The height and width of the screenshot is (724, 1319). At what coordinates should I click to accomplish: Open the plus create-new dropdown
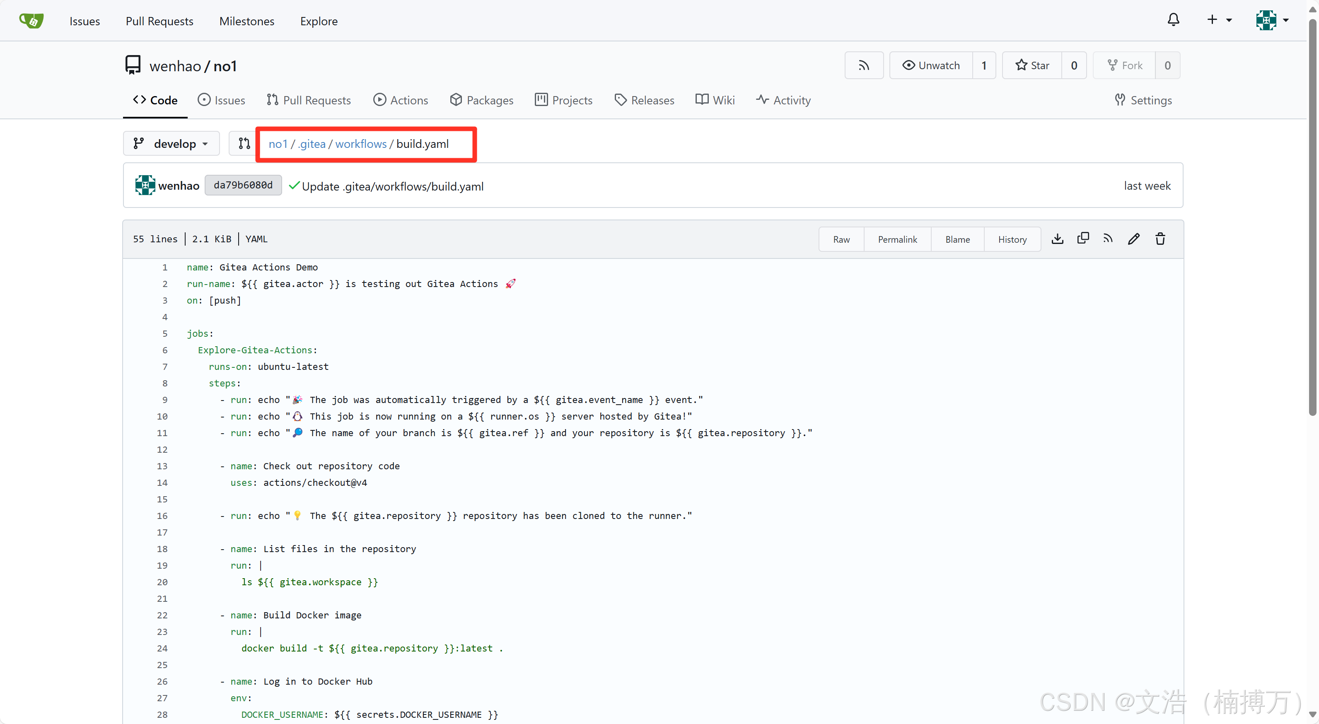tap(1219, 20)
